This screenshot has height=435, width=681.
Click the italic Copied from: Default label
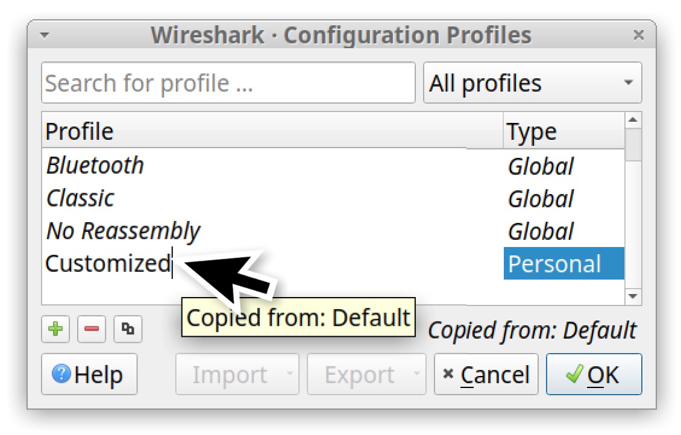click(x=533, y=330)
